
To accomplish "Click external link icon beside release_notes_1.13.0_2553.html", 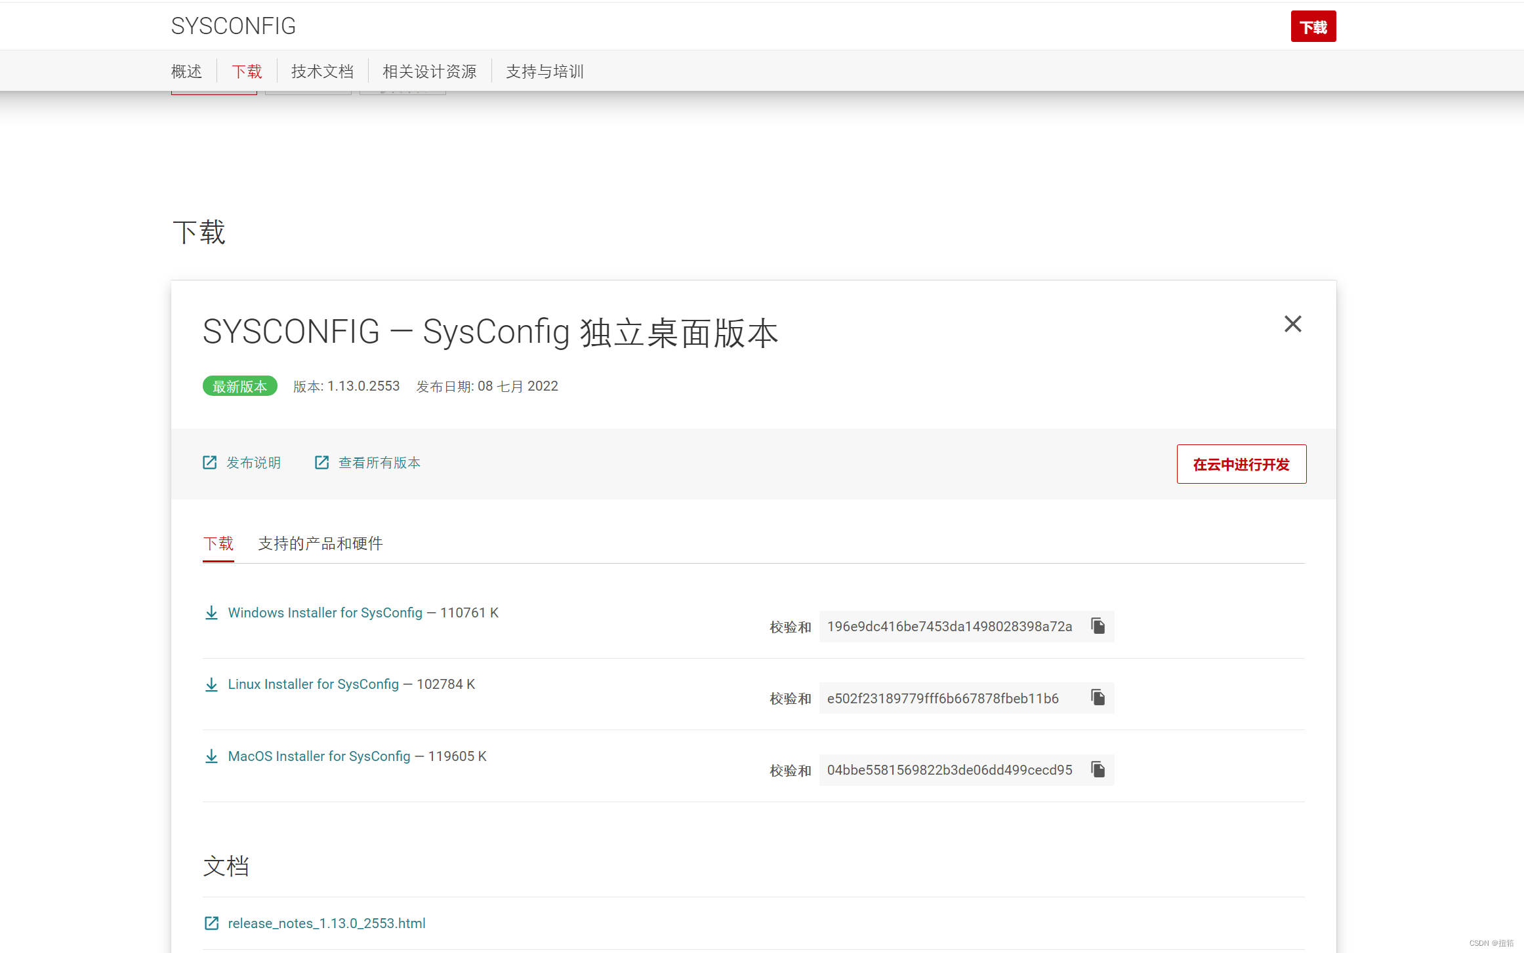I will coord(211,923).
